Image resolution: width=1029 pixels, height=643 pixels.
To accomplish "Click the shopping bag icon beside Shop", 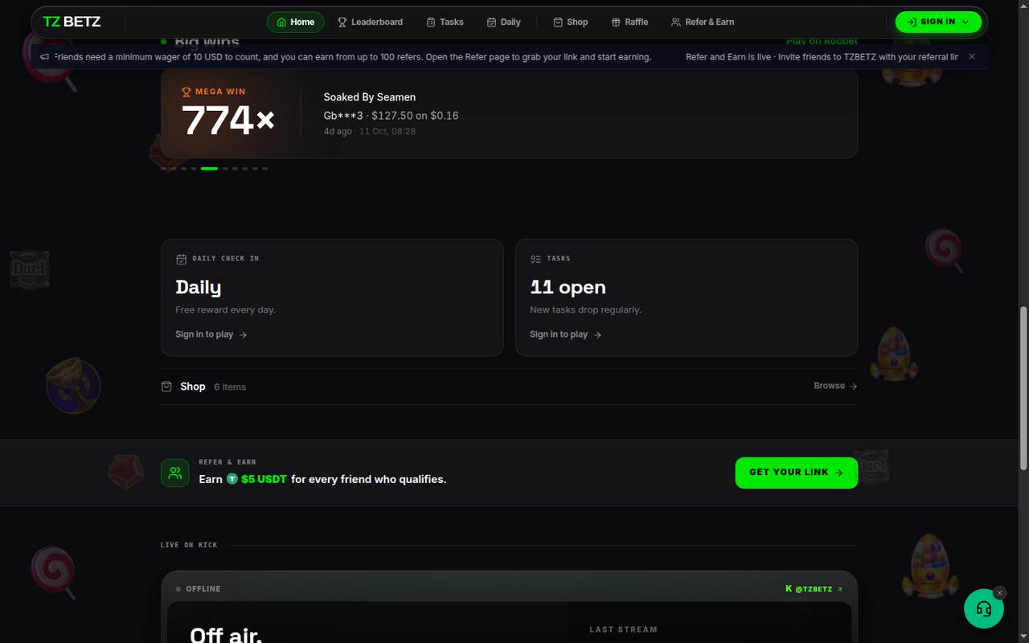I will tap(166, 387).
